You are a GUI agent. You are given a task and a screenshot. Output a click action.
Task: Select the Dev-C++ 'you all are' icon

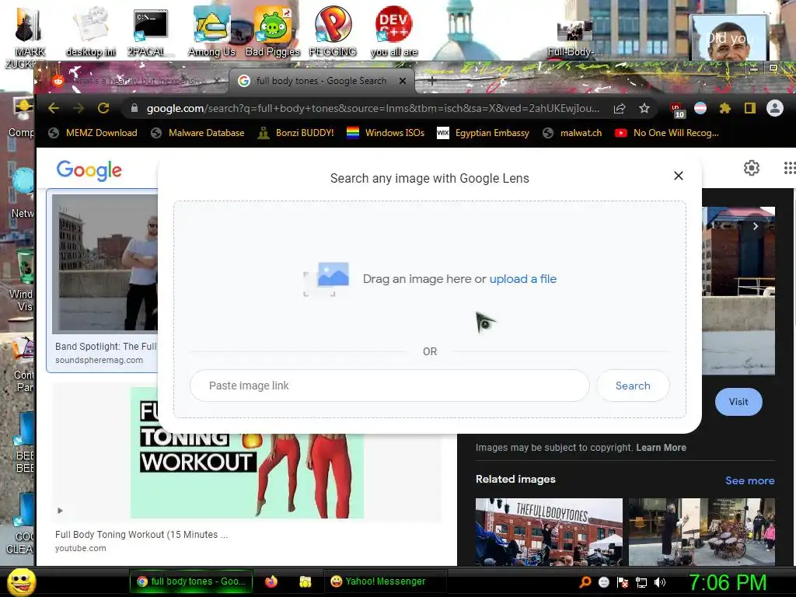tap(394, 31)
